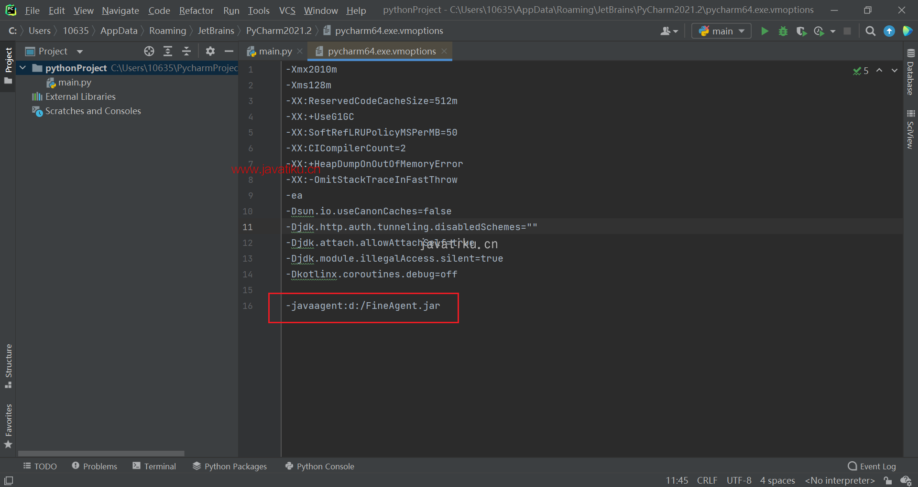Image resolution: width=918 pixels, height=487 pixels.
Task: Toggle the Favorites tool window
Action: click(8, 426)
